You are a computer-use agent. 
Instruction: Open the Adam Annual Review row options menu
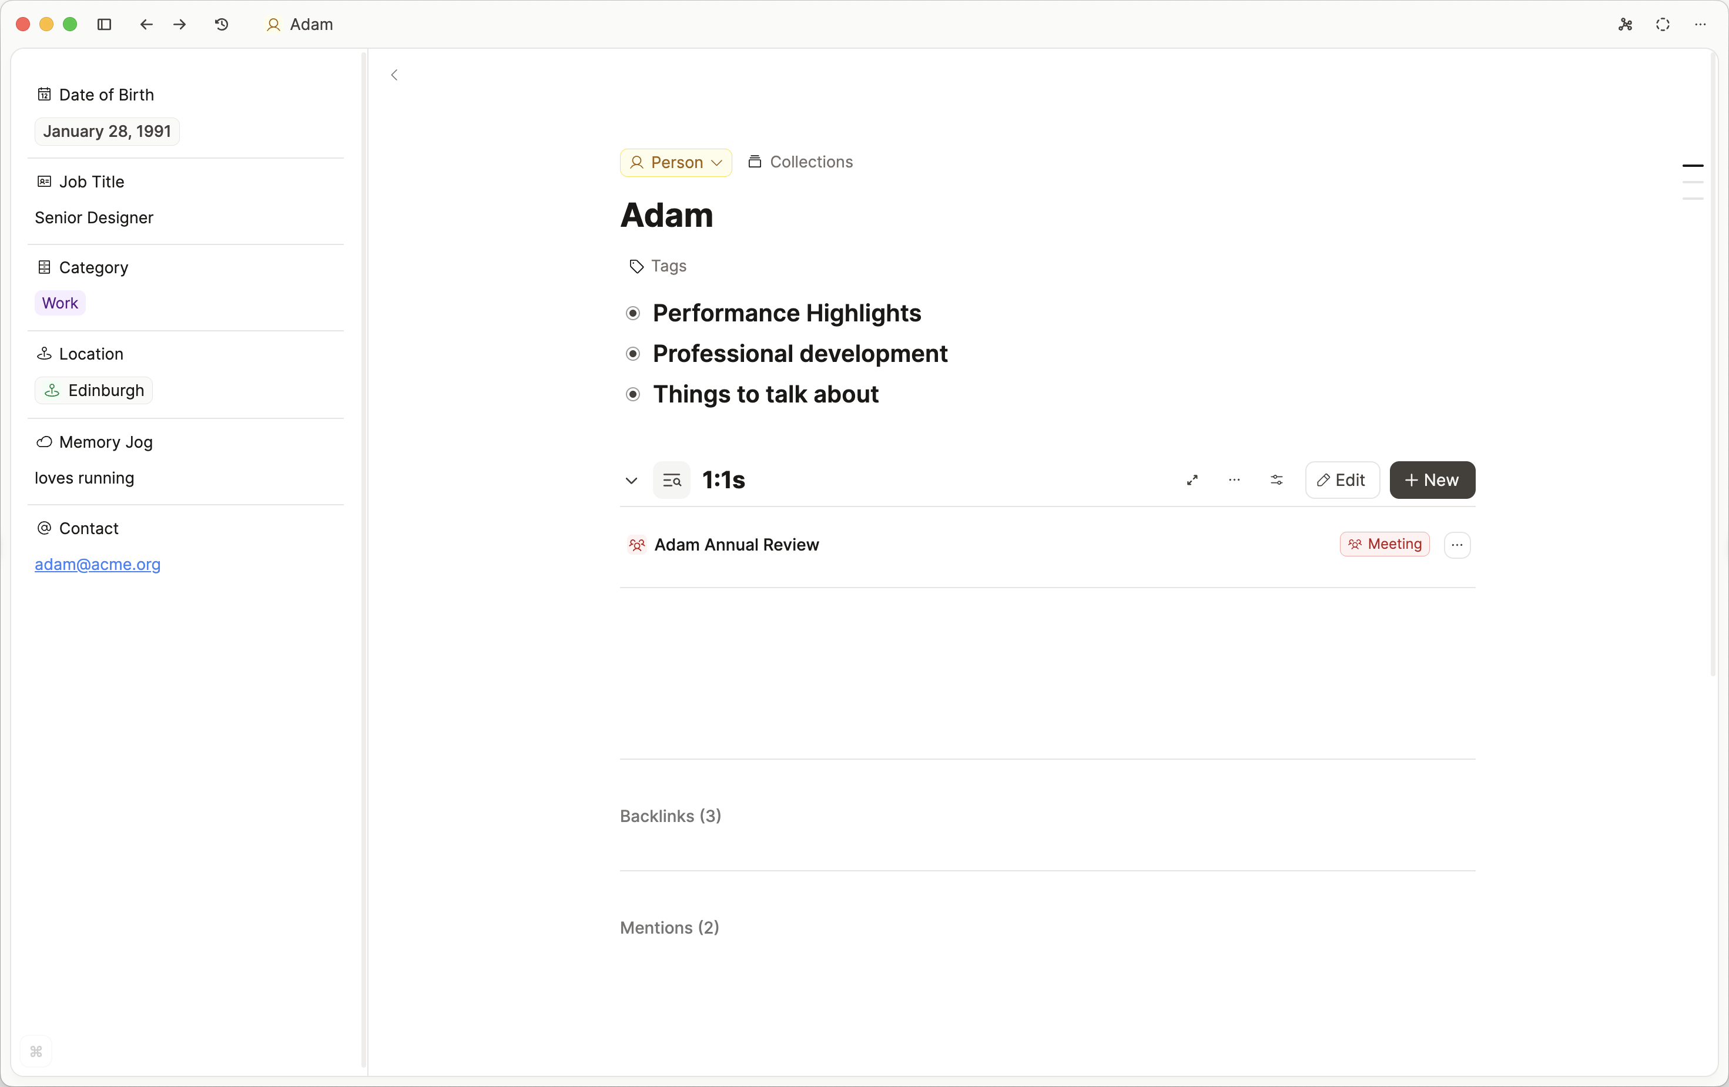click(x=1456, y=545)
